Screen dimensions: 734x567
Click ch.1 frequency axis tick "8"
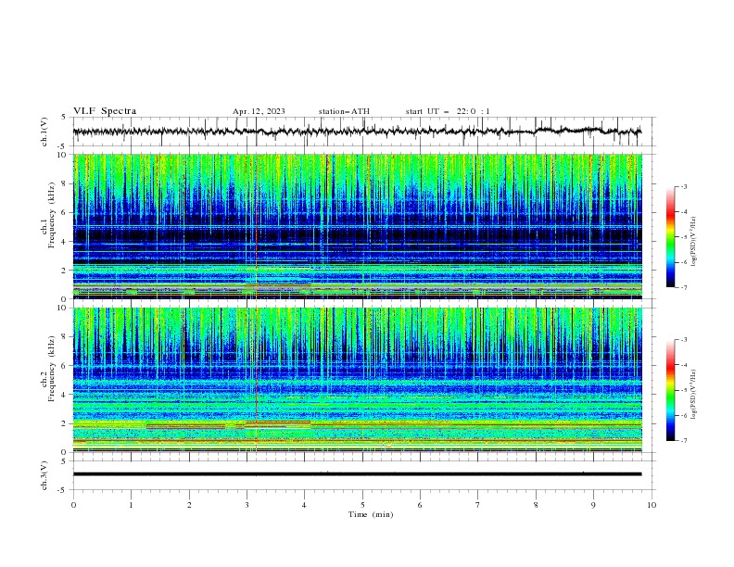tap(66, 183)
